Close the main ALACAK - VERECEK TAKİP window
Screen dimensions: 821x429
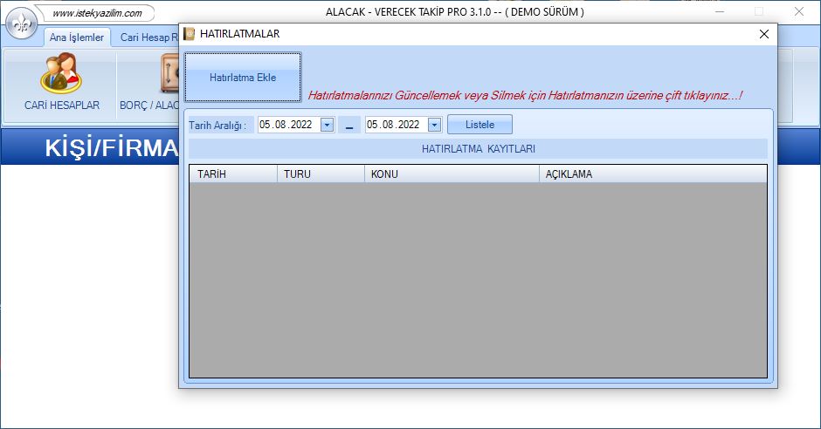799,11
